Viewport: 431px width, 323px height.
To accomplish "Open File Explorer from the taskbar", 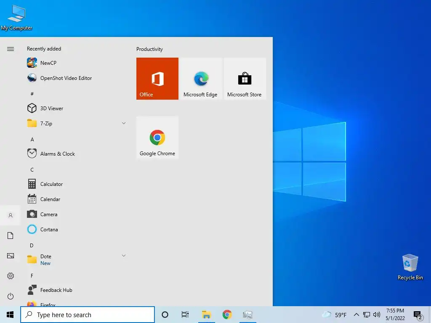I will tap(206, 315).
